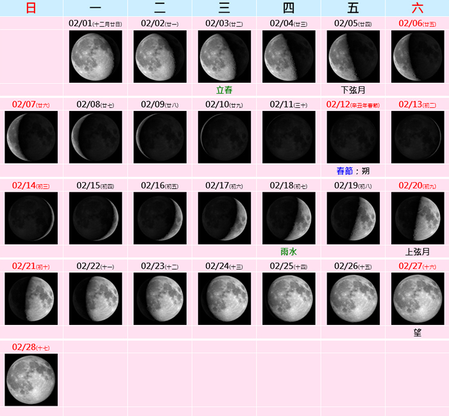
Task: Click the new moon image on 02/12
Action: (x=353, y=137)
